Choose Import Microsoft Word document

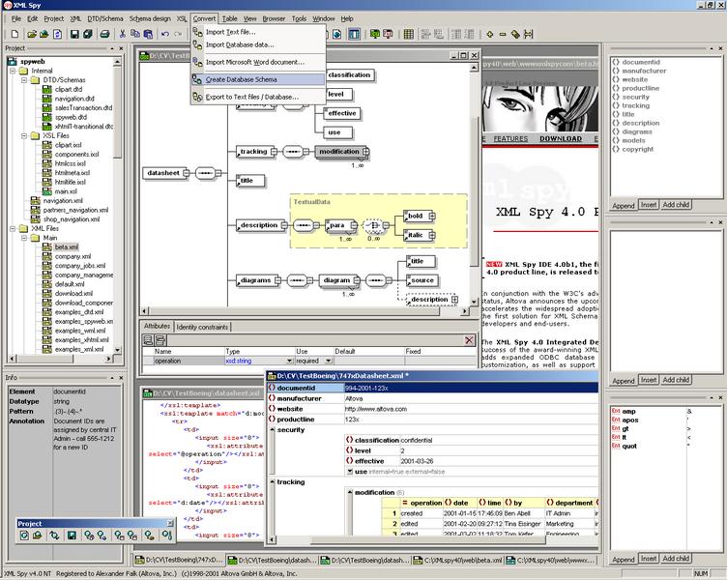pos(258,62)
